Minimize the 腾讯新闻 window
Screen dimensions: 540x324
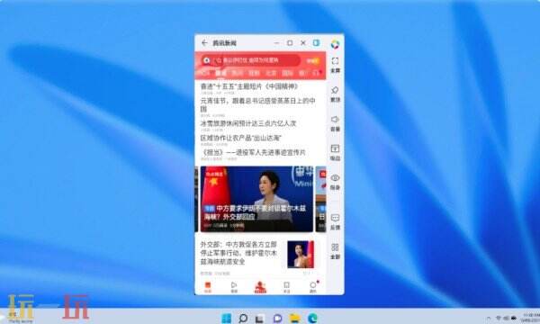pos(277,42)
